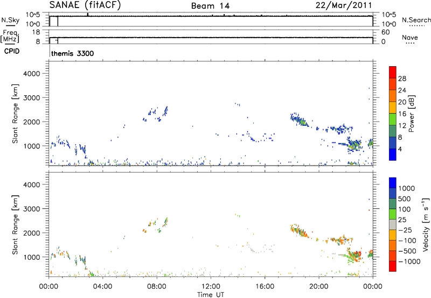The height and width of the screenshot is (298, 431).
Task: Click the 'CPID' label
Action: point(12,51)
